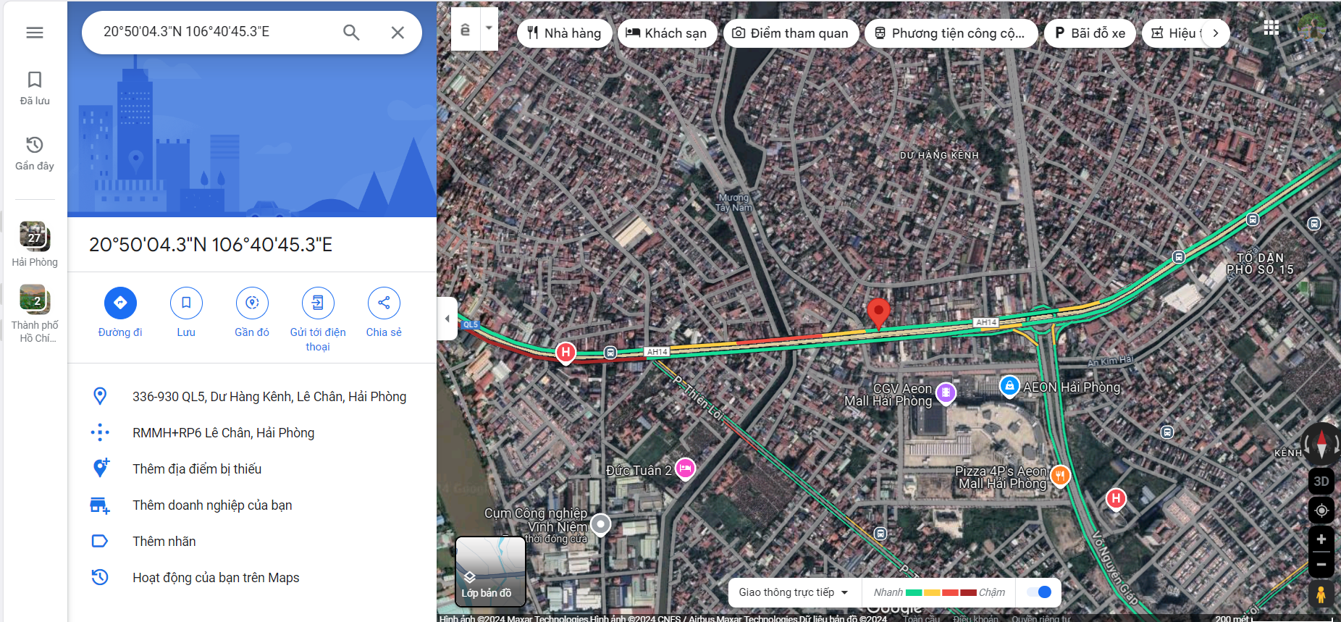
Task: Click the Đường đi directions icon
Action: [x=120, y=303]
